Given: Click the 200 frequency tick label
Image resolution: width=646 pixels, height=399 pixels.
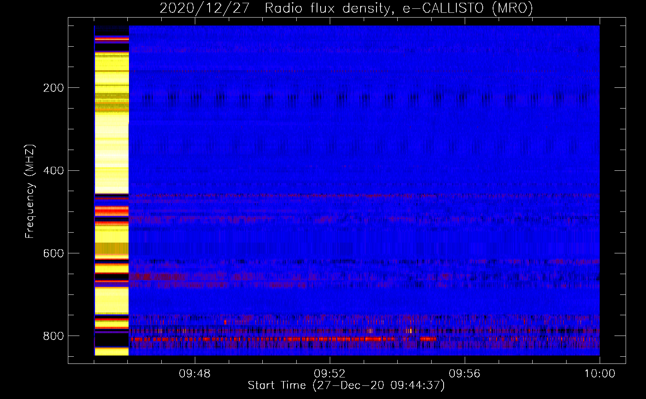Looking at the screenshot, I should [x=54, y=88].
